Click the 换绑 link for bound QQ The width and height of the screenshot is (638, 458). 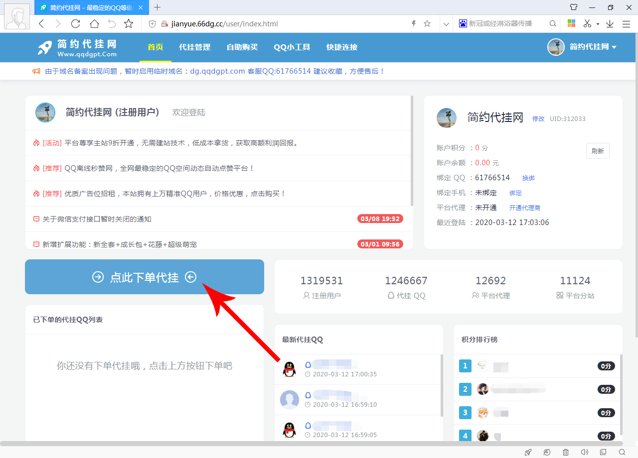528,178
